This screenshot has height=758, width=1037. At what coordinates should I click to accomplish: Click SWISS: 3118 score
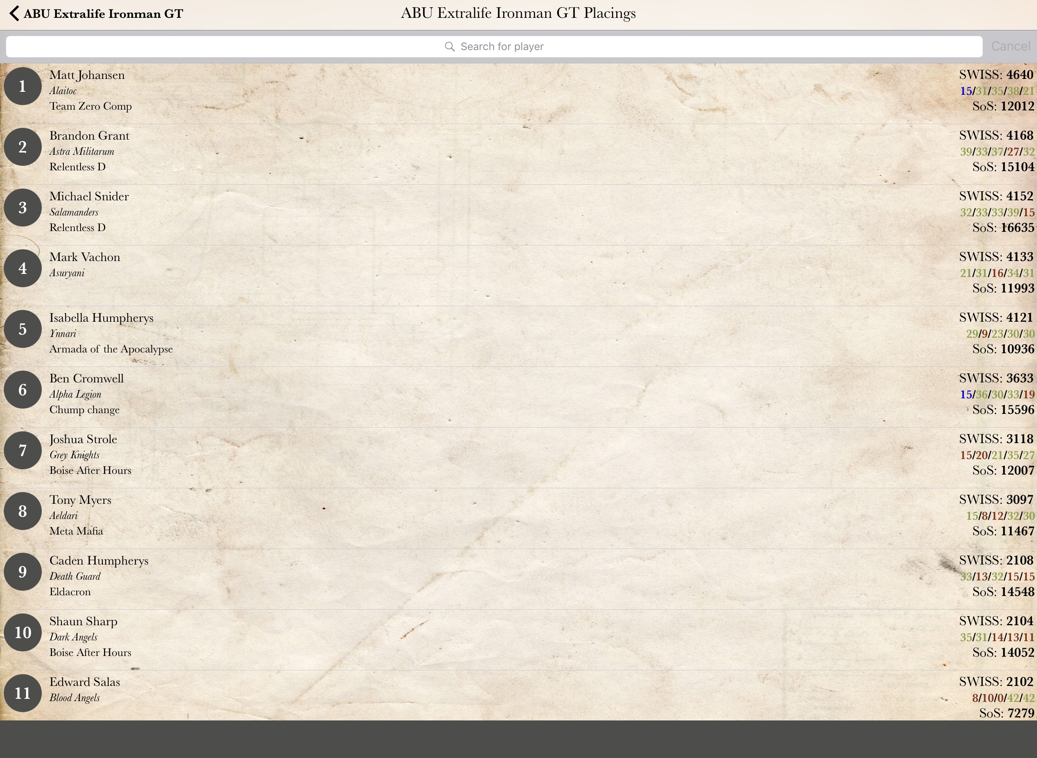996,439
